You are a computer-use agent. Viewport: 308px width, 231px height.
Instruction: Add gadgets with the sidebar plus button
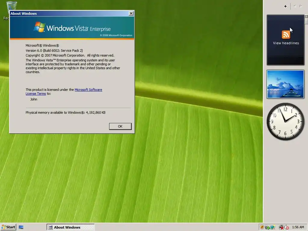pyautogui.click(x=285, y=6)
